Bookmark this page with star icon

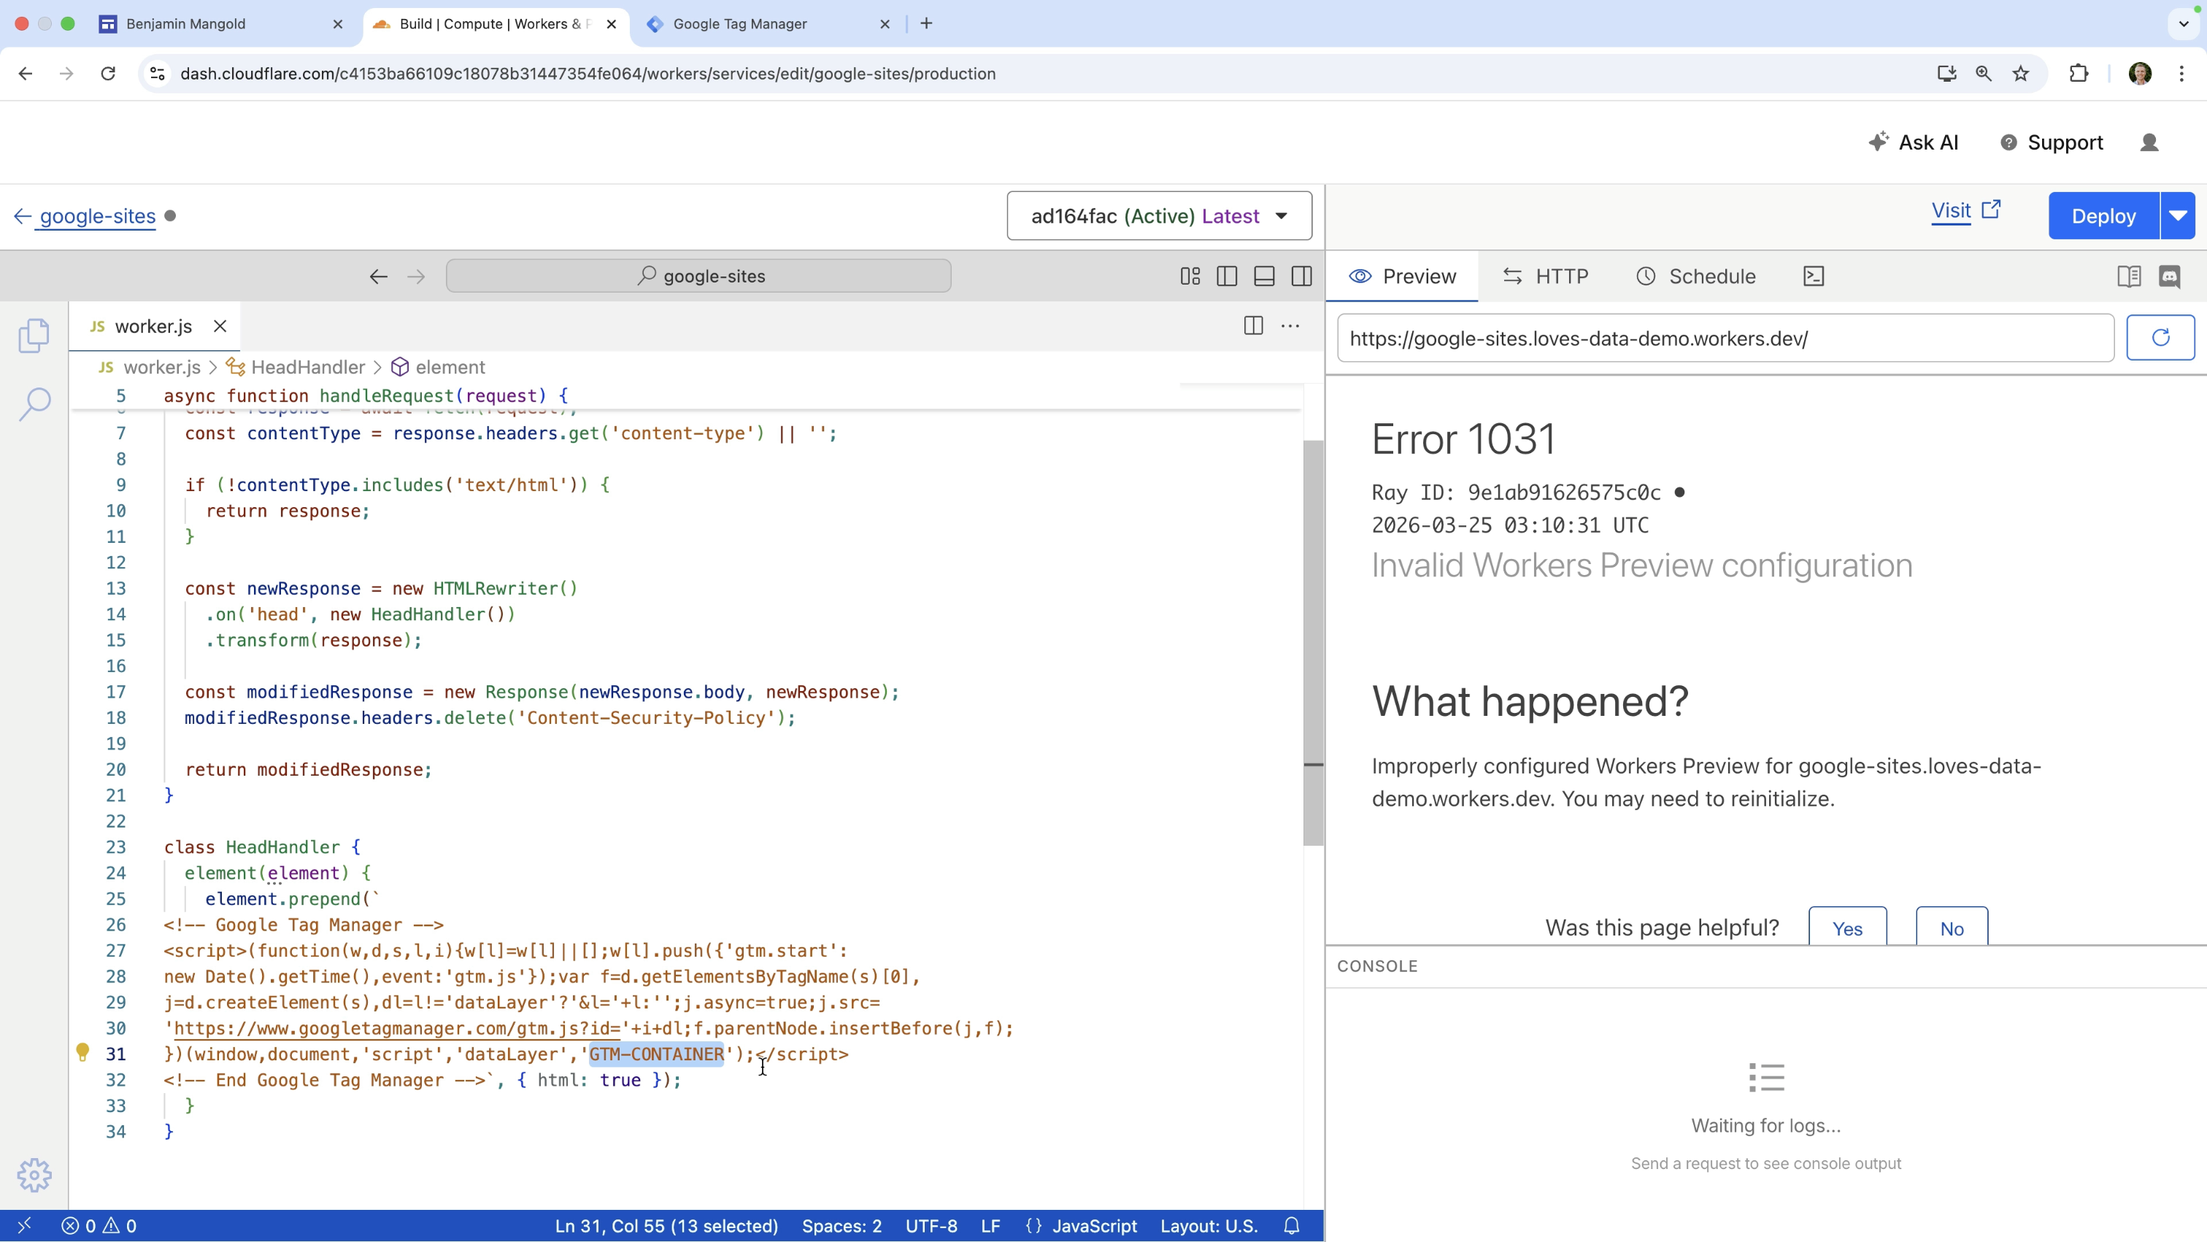(2021, 74)
